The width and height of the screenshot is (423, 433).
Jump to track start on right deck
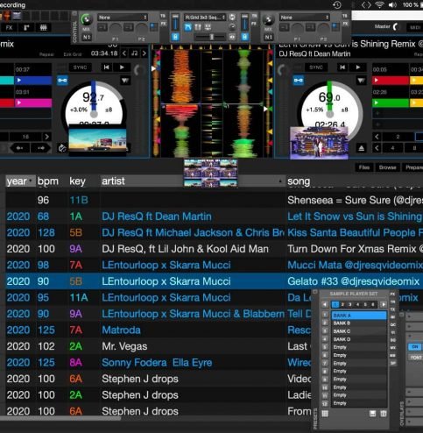[342, 67]
